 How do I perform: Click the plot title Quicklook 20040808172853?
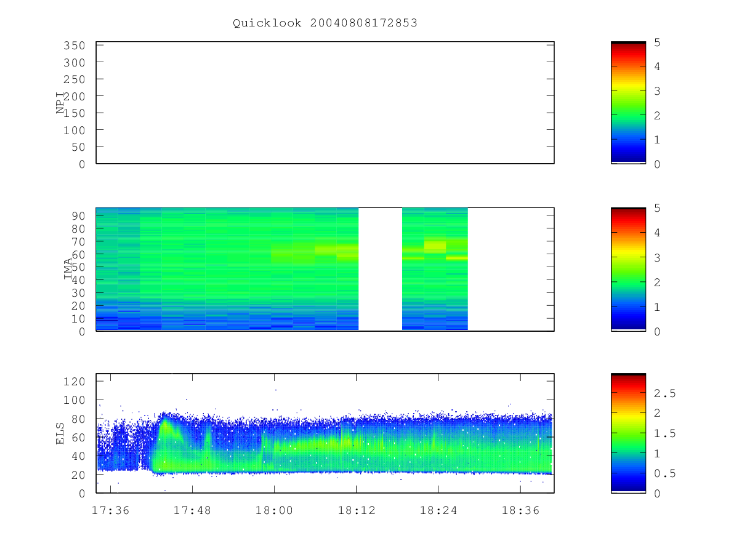[325, 23]
